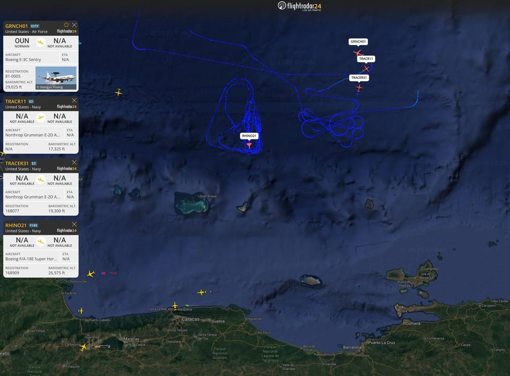Viewport: 510px width, 376px height.
Task: Click Boeing F/A-18E Super Hornet aircraft name
Action: [31, 259]
